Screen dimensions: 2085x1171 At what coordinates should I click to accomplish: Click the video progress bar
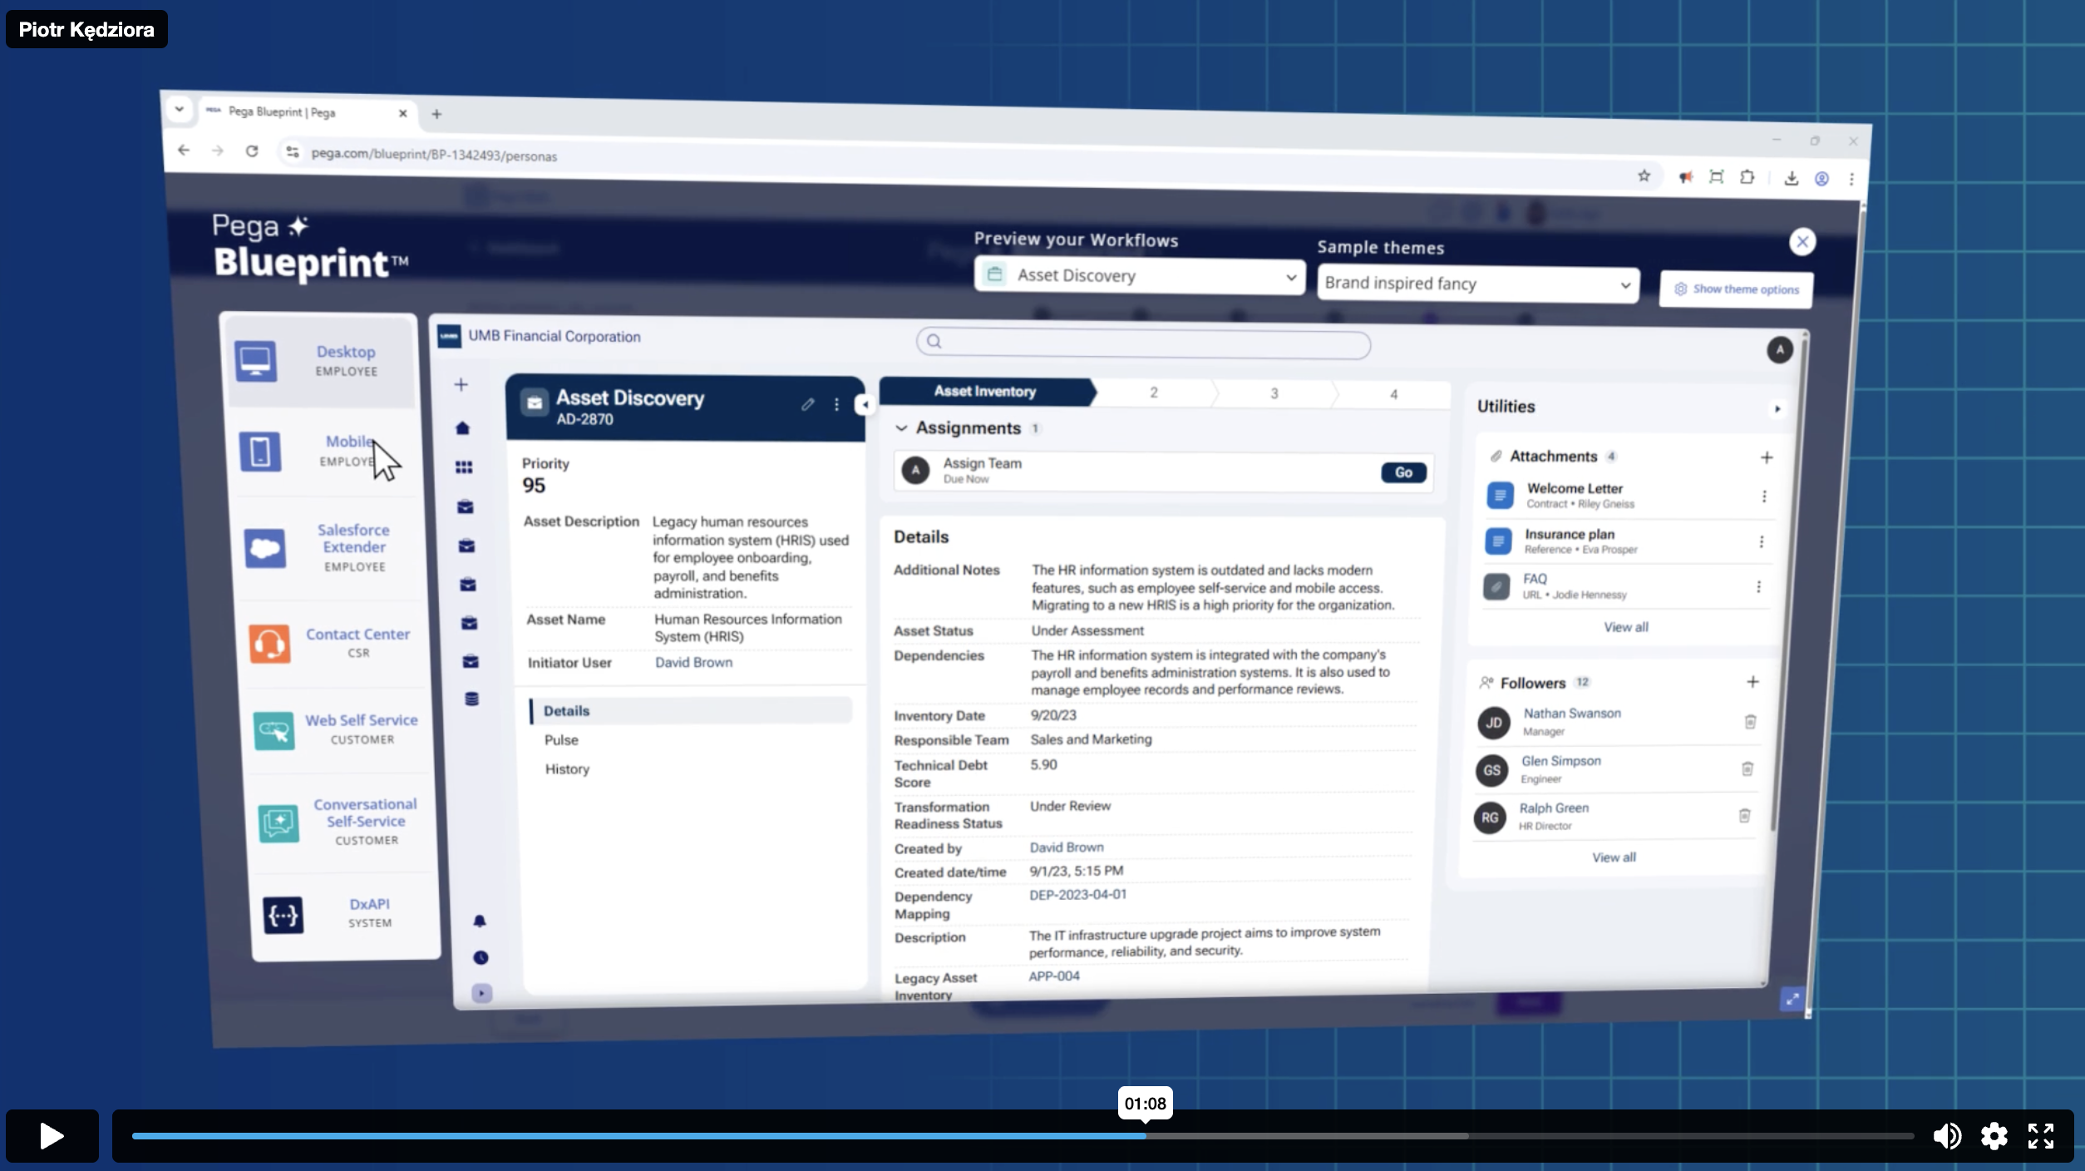tap(1023, 1136)
